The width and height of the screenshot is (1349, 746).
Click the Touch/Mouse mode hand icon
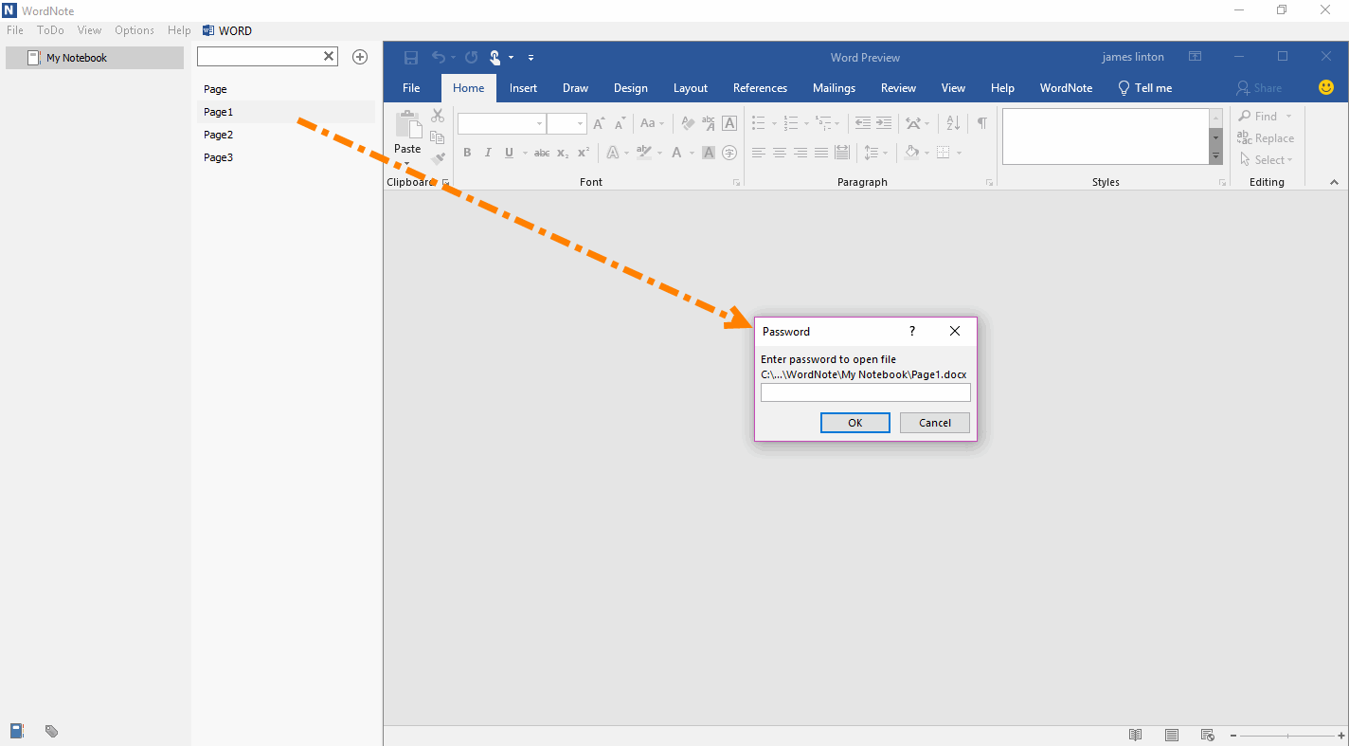pos(495,57)
